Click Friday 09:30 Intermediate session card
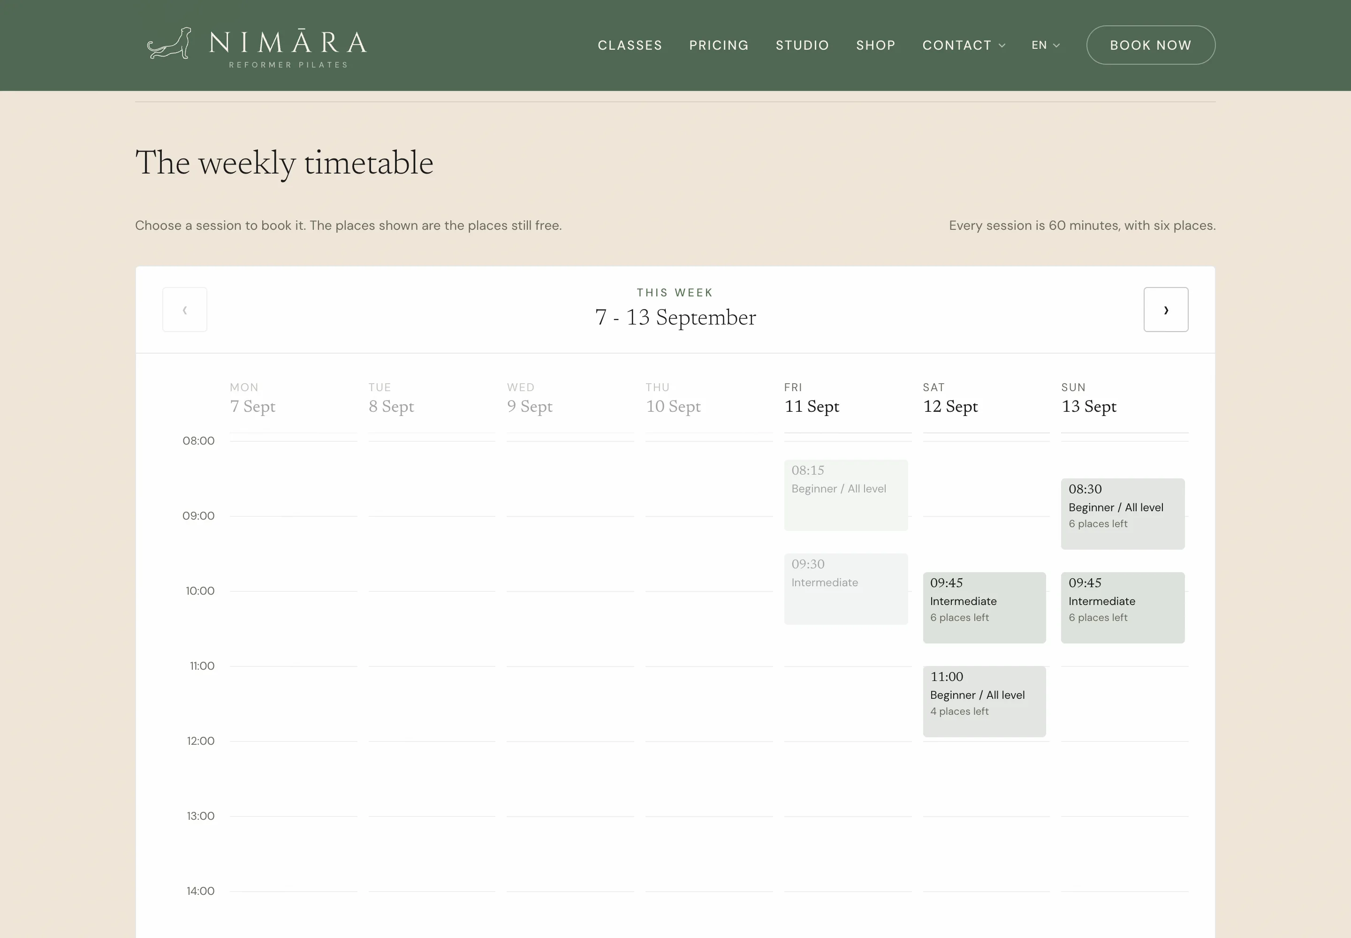The height and width of the screenshot is (938, 1351). (x=845, y=589)
